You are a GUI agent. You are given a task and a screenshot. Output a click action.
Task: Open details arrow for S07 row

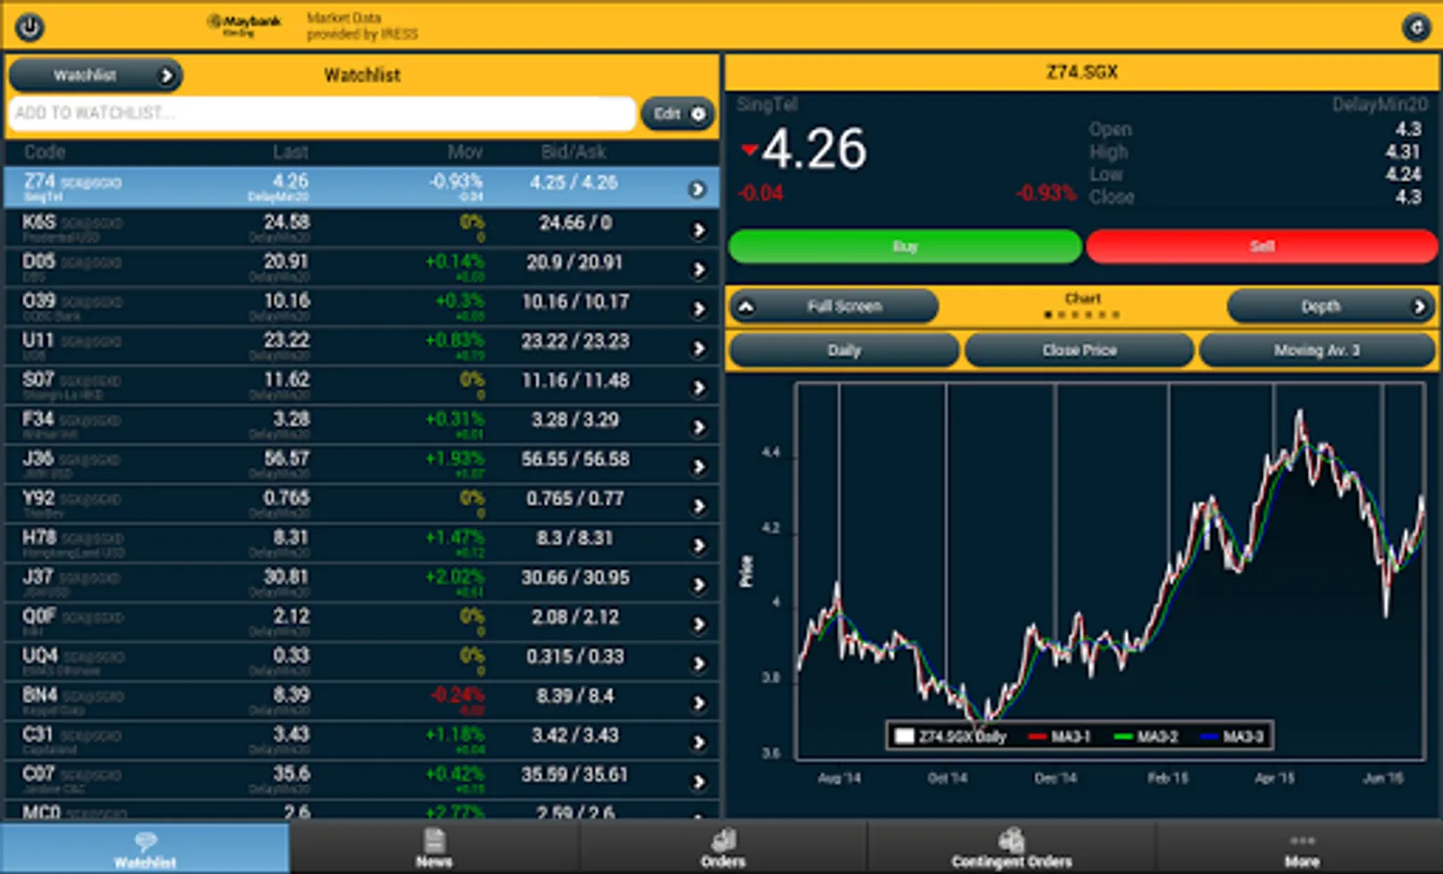(x=697, y=387)
